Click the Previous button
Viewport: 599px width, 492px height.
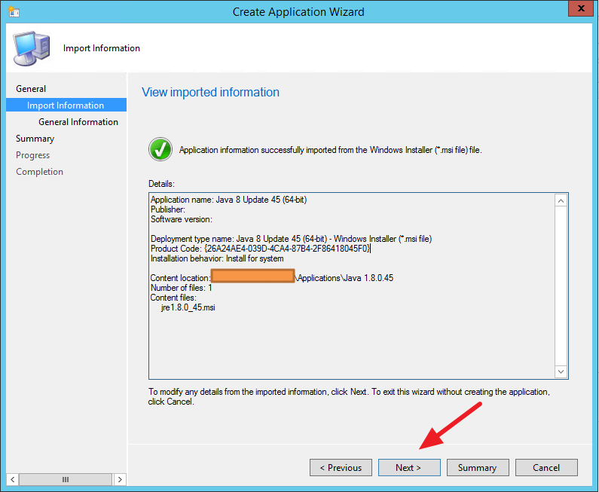(x=341, y=468)
